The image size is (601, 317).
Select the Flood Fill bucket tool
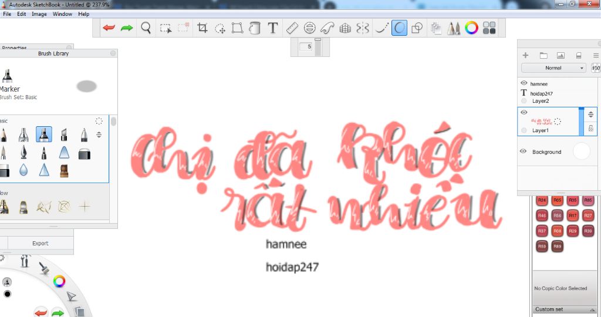[255, 28]
